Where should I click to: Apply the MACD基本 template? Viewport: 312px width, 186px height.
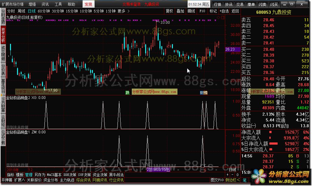(54, 175)
